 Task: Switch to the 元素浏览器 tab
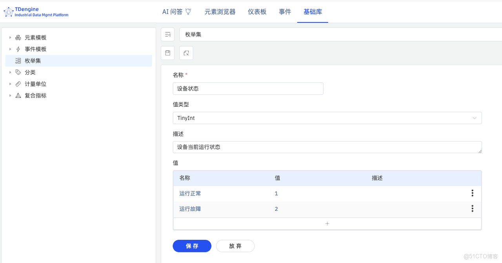(x=220, y=12)
